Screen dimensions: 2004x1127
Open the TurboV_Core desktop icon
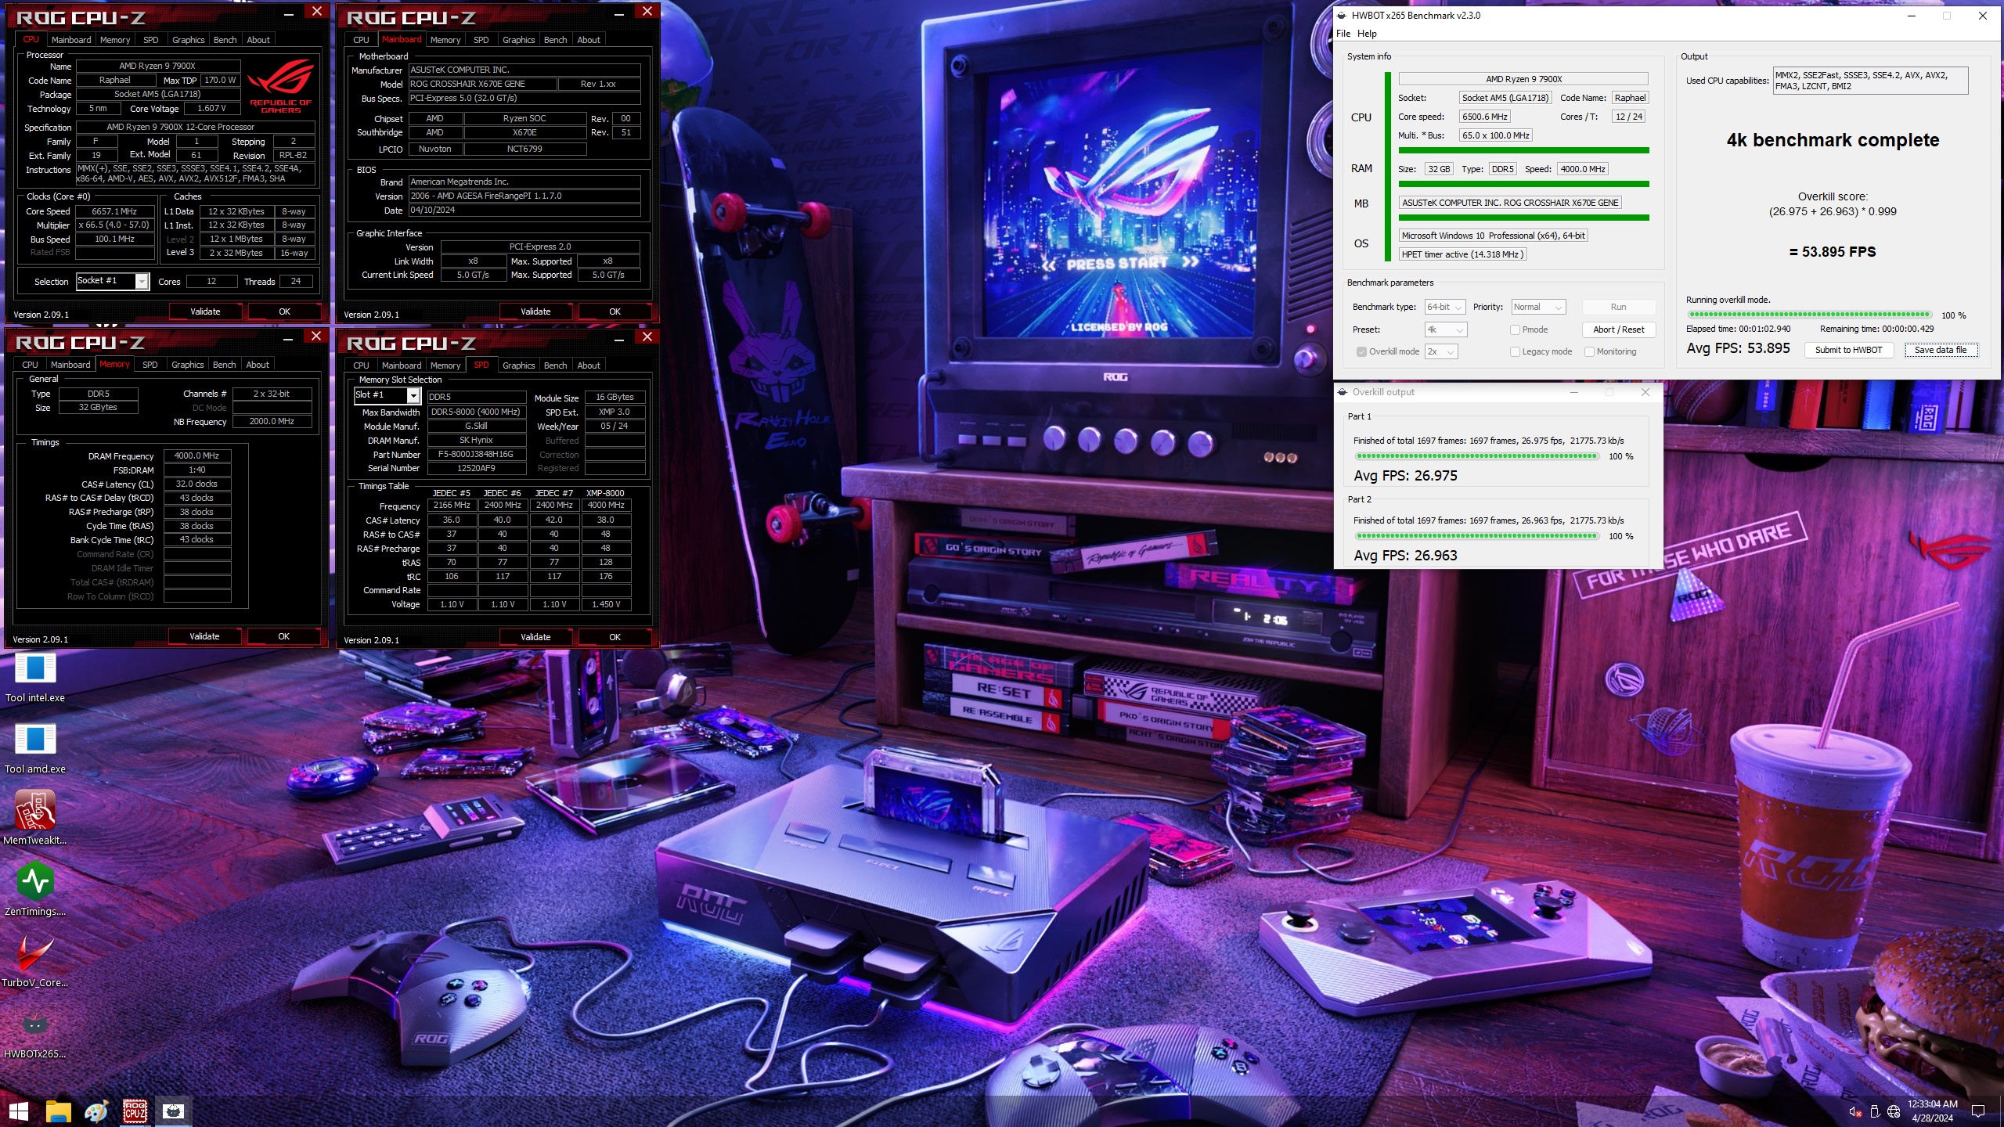35,961
